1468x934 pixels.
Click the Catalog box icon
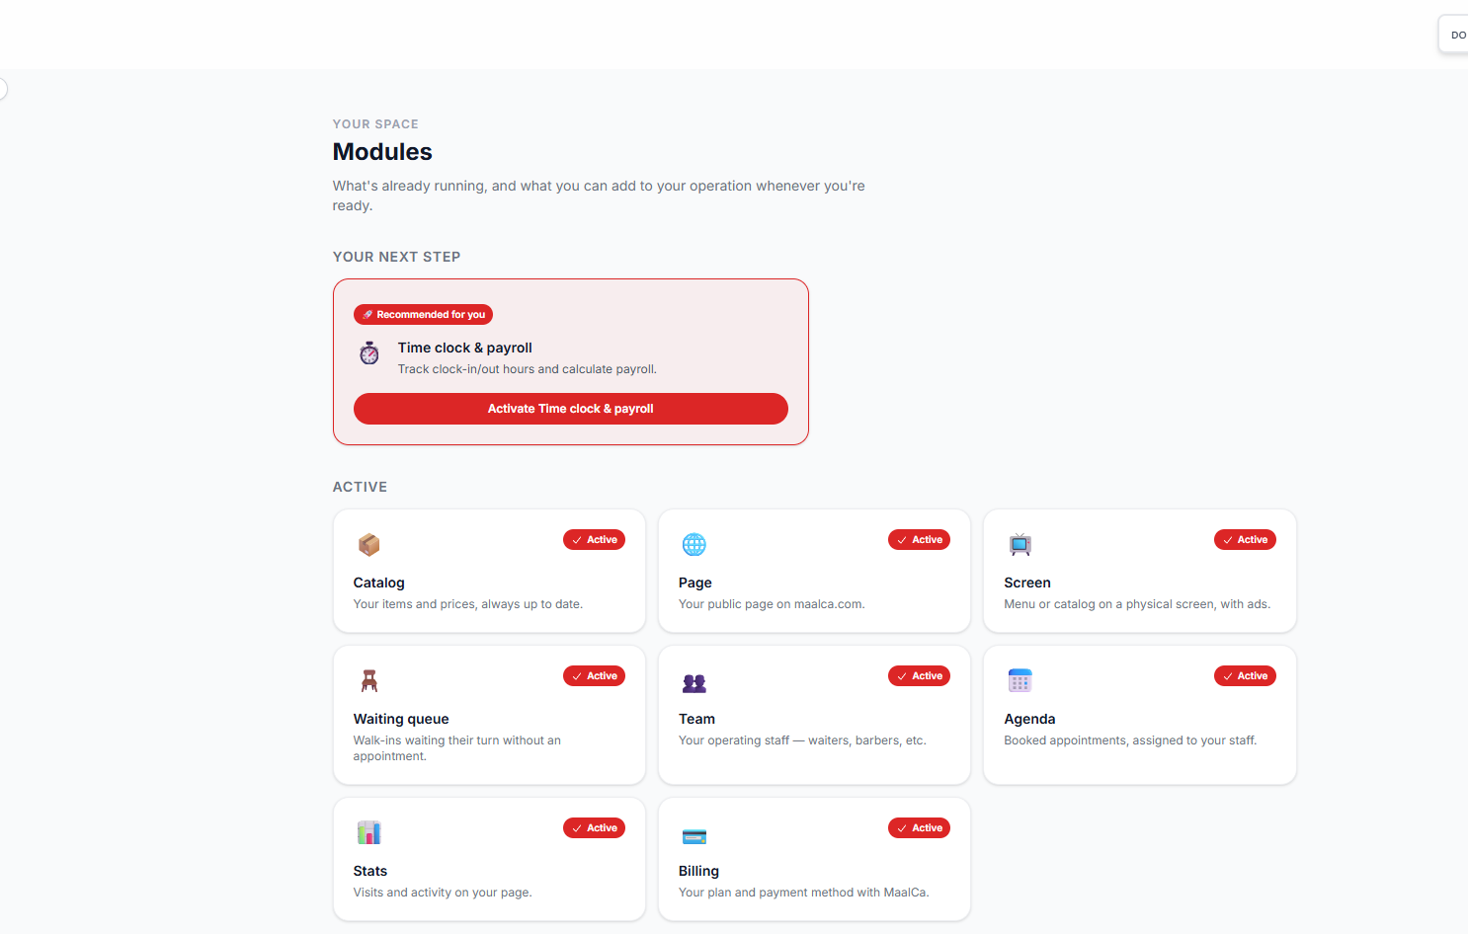click(368, 544)
